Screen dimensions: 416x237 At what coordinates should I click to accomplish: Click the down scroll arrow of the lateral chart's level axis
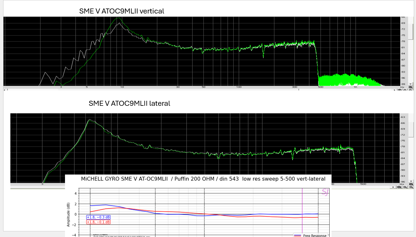(411, 181)
